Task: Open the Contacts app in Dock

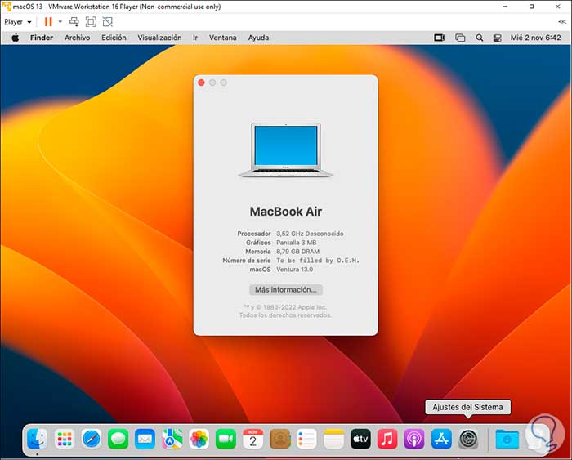Action: (x=279, y=439)
